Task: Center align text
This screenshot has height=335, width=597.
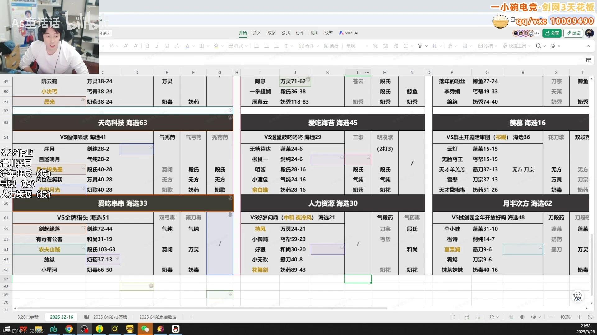Action: pos(266,46)
